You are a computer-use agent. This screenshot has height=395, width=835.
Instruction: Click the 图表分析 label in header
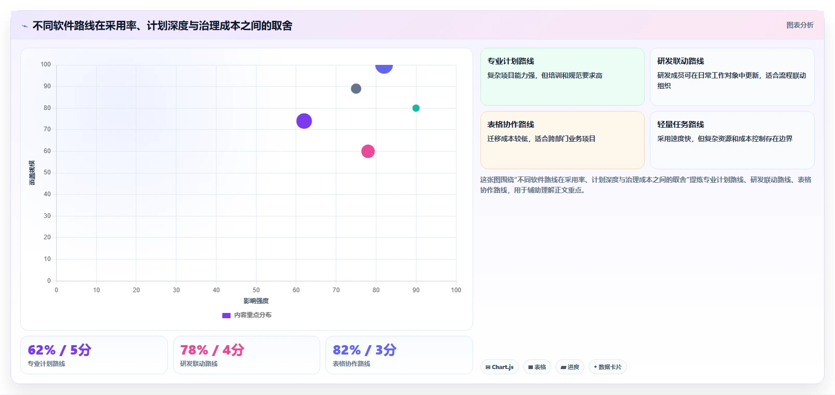[x=800, y=25]
